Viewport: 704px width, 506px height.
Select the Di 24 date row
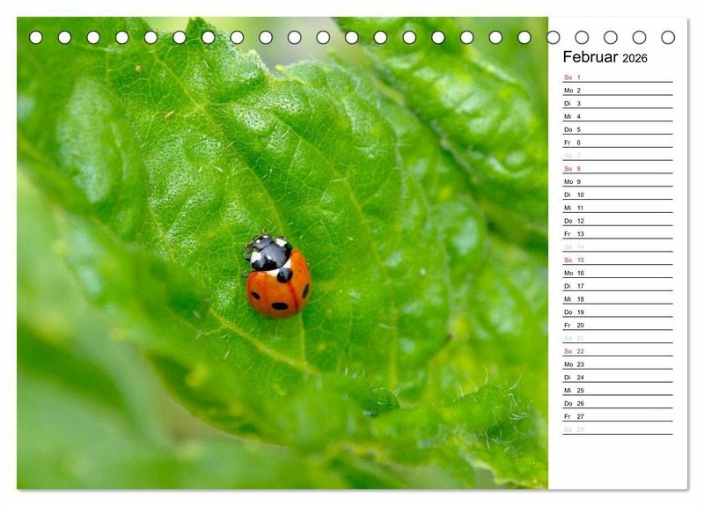(x=618, y=377)
